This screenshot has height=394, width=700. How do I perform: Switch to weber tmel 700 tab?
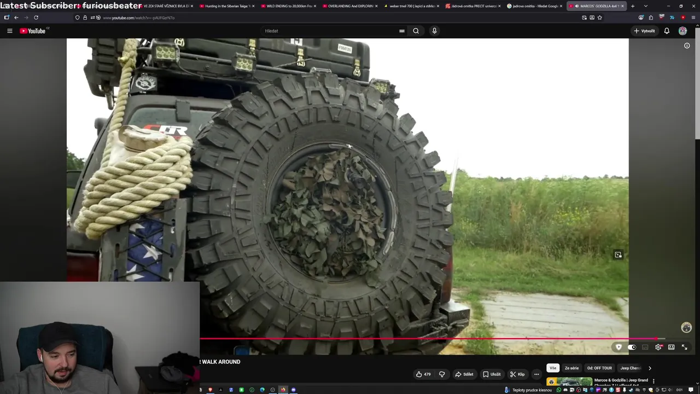point(411,6)
